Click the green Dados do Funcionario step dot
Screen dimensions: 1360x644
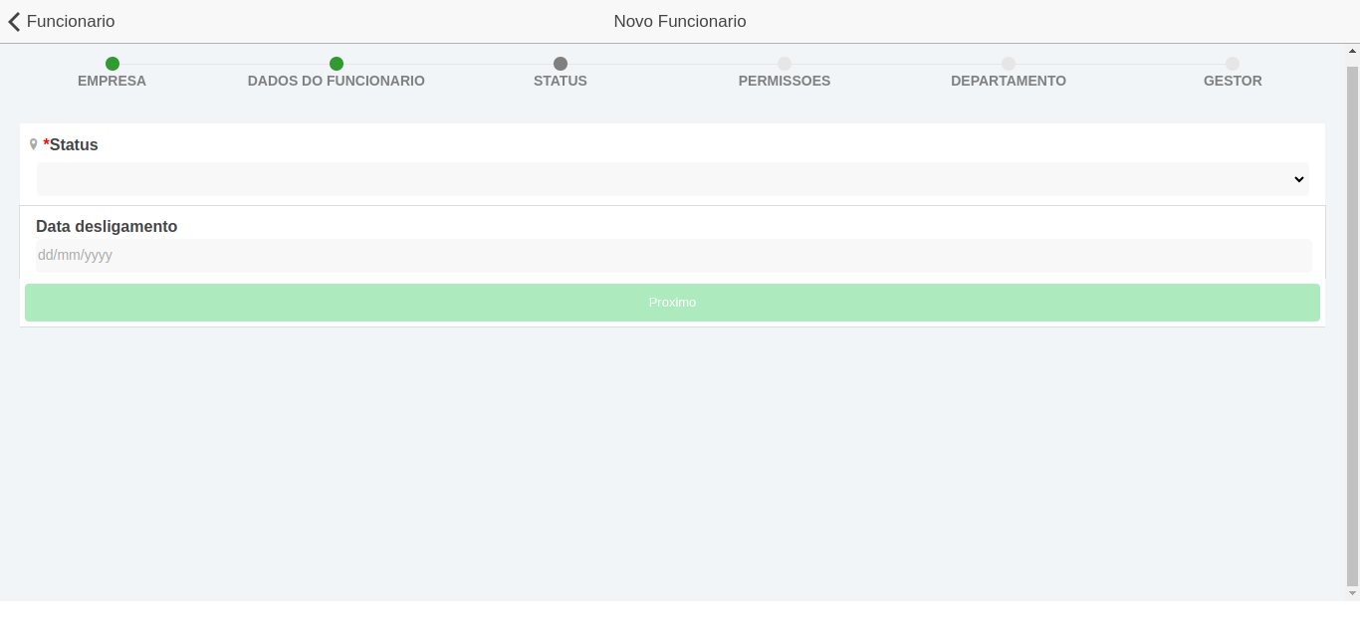click(337, 64)
